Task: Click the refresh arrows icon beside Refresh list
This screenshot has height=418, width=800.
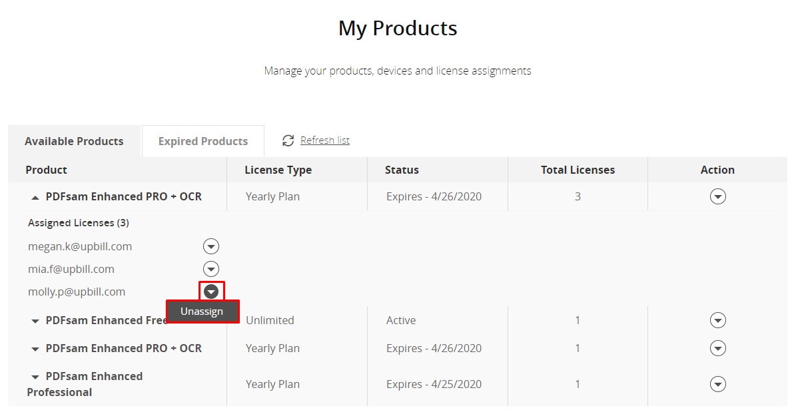Action: coord(288,140)
